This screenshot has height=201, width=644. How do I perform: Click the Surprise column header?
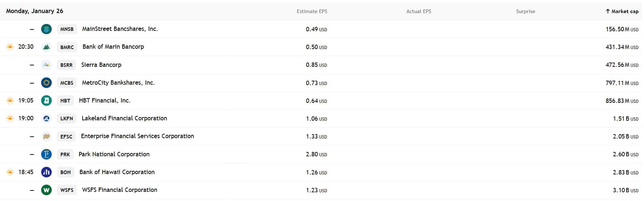pos(525,11)
